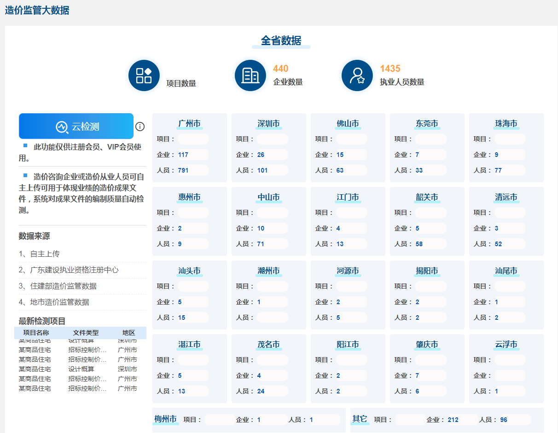
Task: Click the 440 enterprise count value
Action: point(280,69)
